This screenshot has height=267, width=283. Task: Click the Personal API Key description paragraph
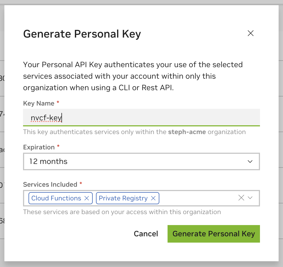coord(133,76)
